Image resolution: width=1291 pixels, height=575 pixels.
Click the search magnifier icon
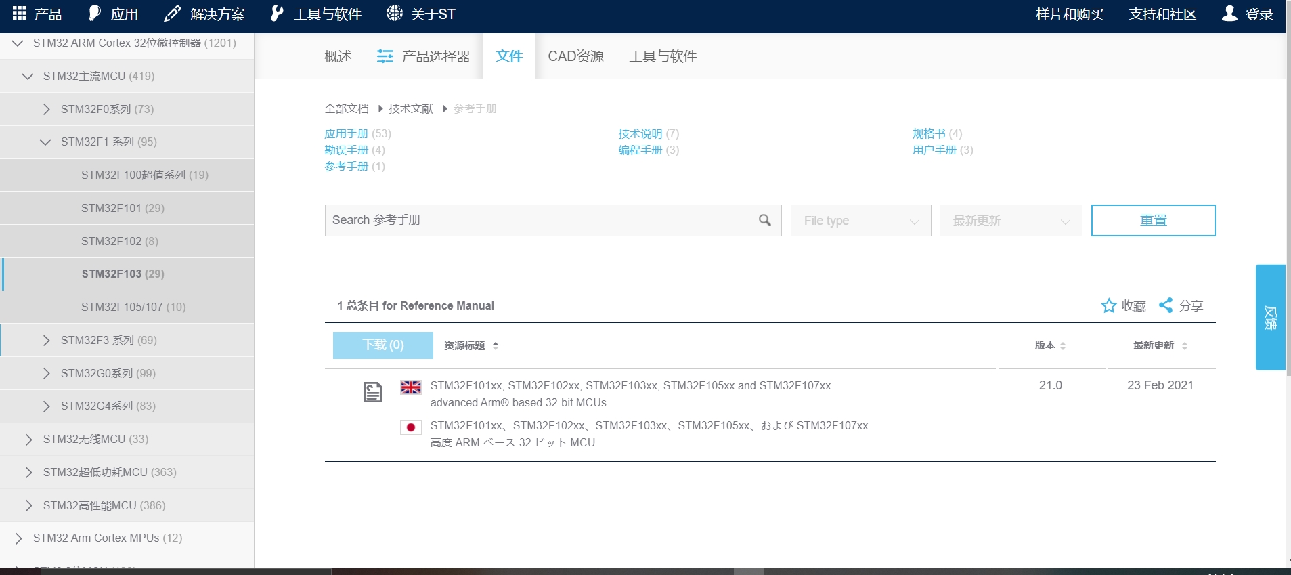[764, 220]
